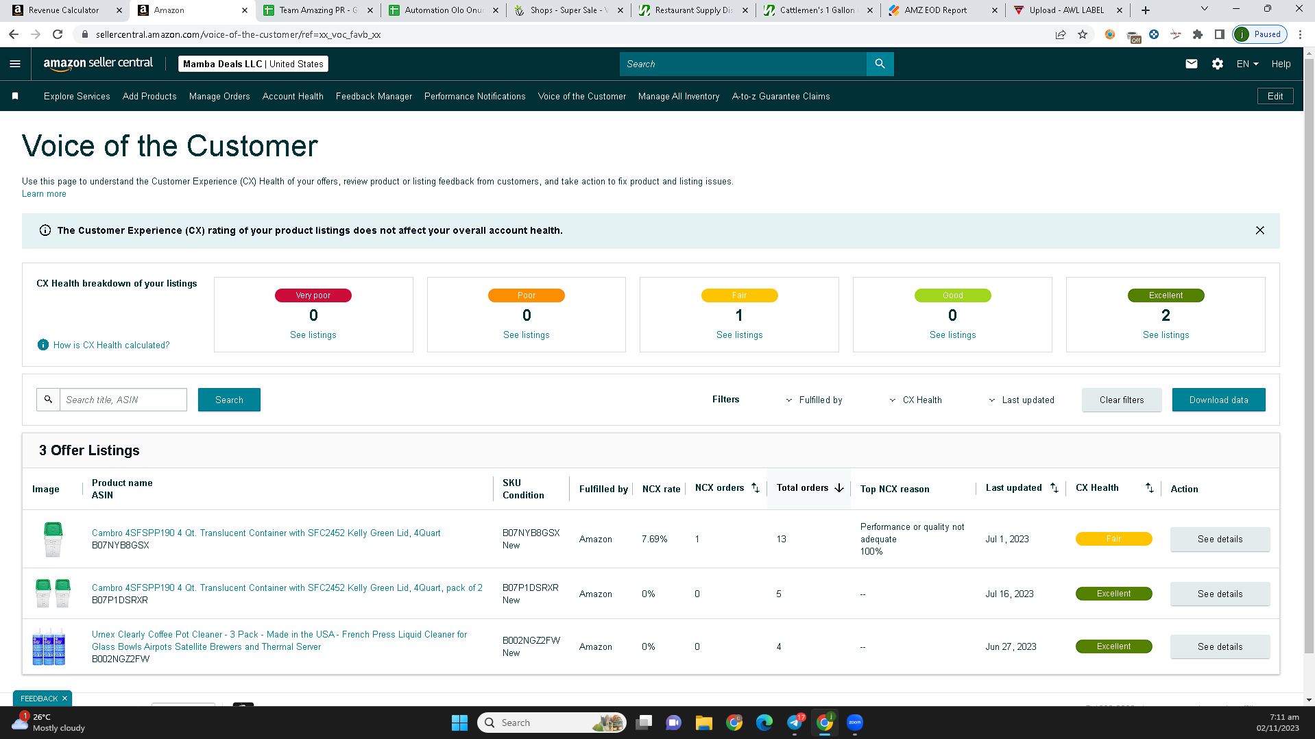Image resolution: width=1315 pixels, height=739 pixels.
Task: Open Manage All Inventory menu item
Action: 679,97
